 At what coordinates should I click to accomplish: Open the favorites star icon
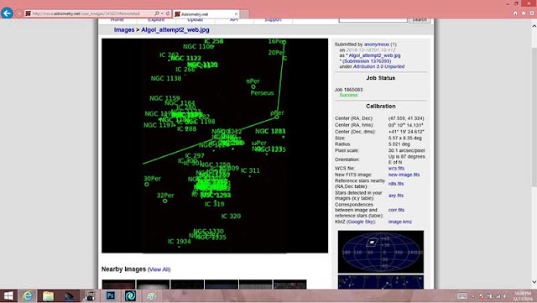coord(524,13)
